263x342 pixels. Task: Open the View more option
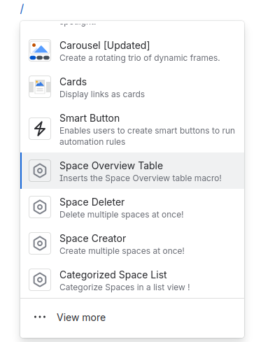[x=132, y=318]
